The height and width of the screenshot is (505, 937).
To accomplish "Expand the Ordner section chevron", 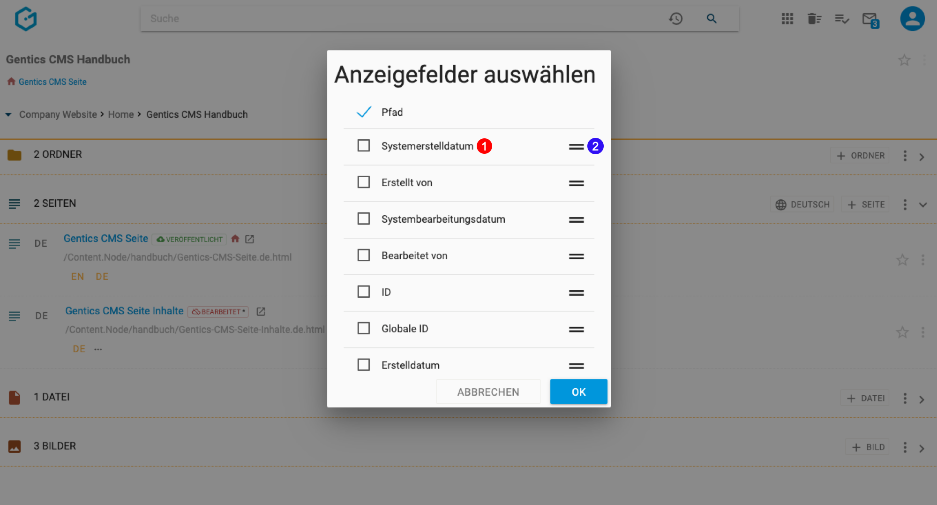I will [922, 157].
